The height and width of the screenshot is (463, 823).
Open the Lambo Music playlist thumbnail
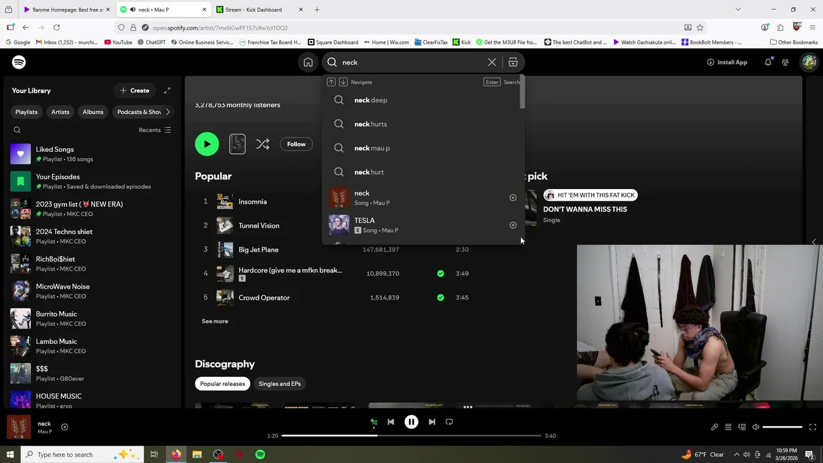click(21, 346)
